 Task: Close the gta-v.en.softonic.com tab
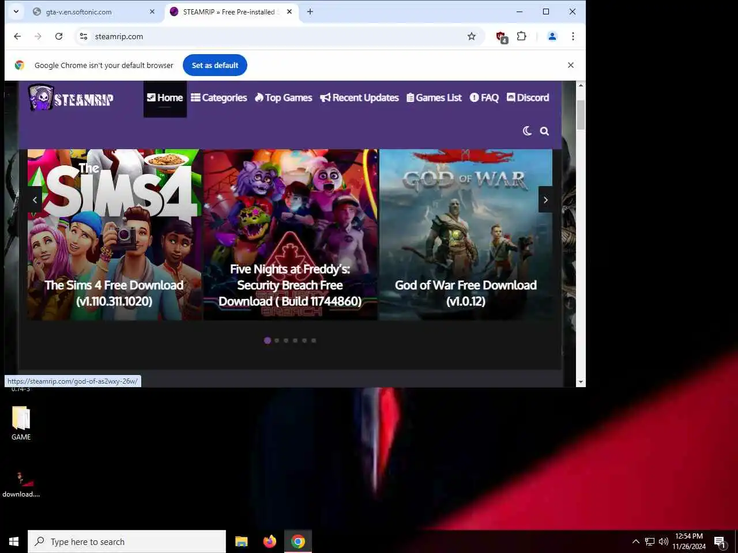pos(152,12)
